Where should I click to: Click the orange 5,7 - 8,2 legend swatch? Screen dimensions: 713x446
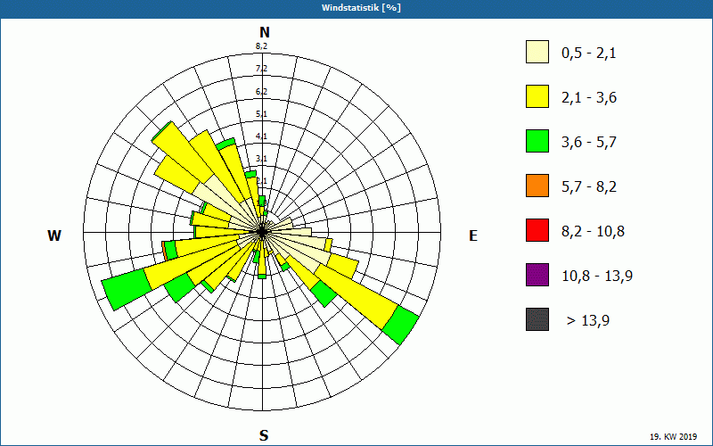click(x=537, y=186)
